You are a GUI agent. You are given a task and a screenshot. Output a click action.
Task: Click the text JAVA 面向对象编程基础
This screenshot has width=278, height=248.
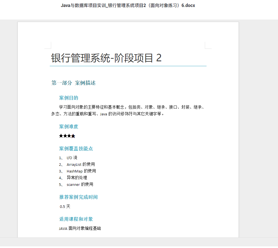[80, 228]
